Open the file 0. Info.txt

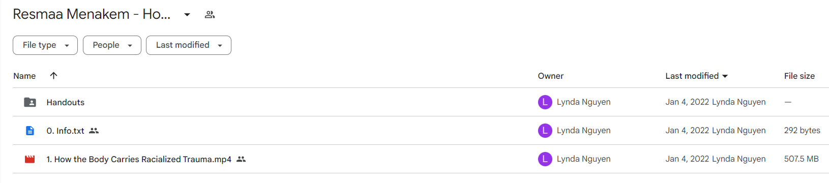coord(66,131)
